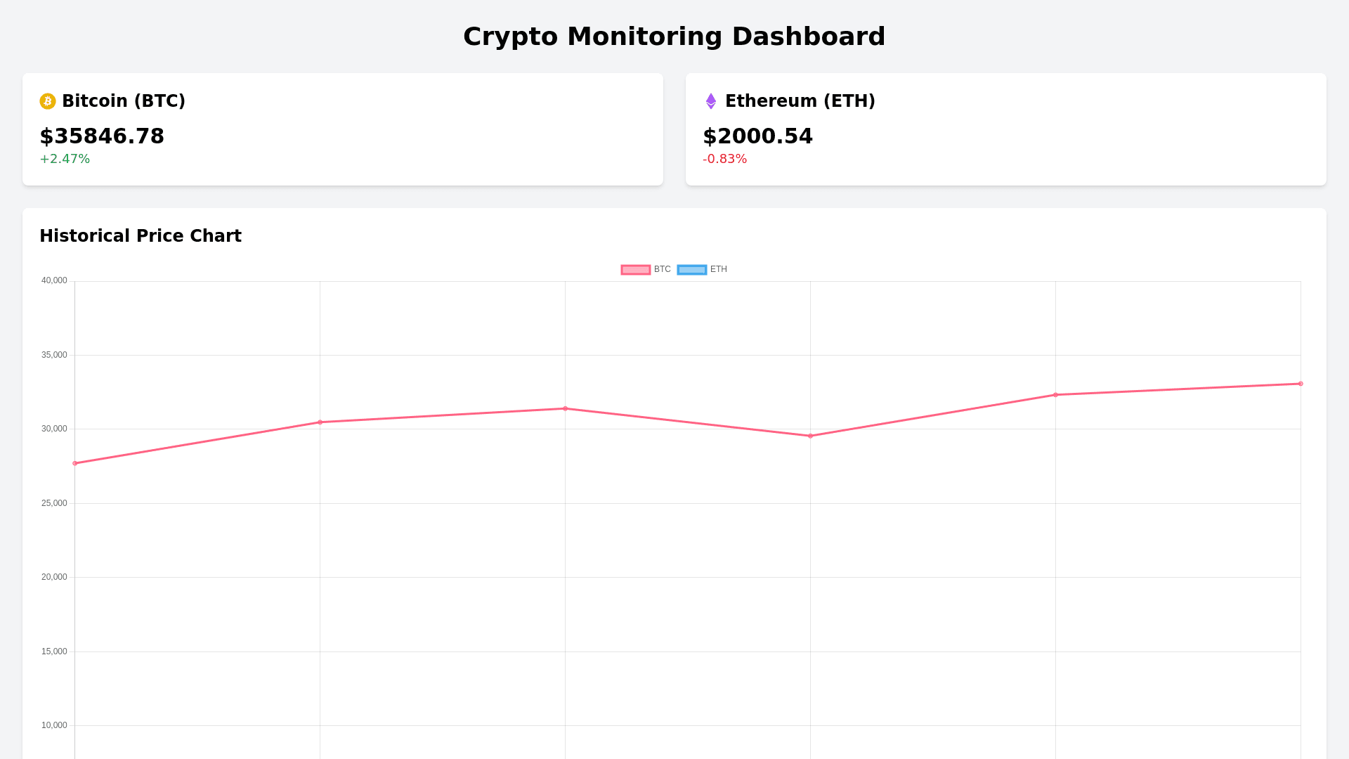The height and width of the screenshot is (759, 1349).
Task: Click the Bitcoin (BTC) card heading
Action: (124, 101)
